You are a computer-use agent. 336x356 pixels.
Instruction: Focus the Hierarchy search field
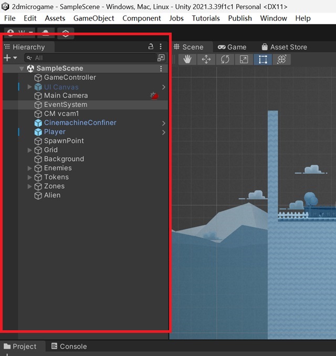click(x=90, y=58)
